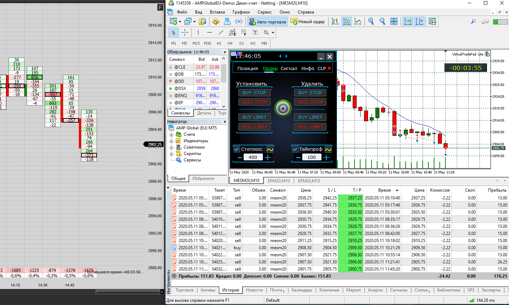Select the crosshair cursor tool
Screen dimensions: 509x305
point(185,33)
